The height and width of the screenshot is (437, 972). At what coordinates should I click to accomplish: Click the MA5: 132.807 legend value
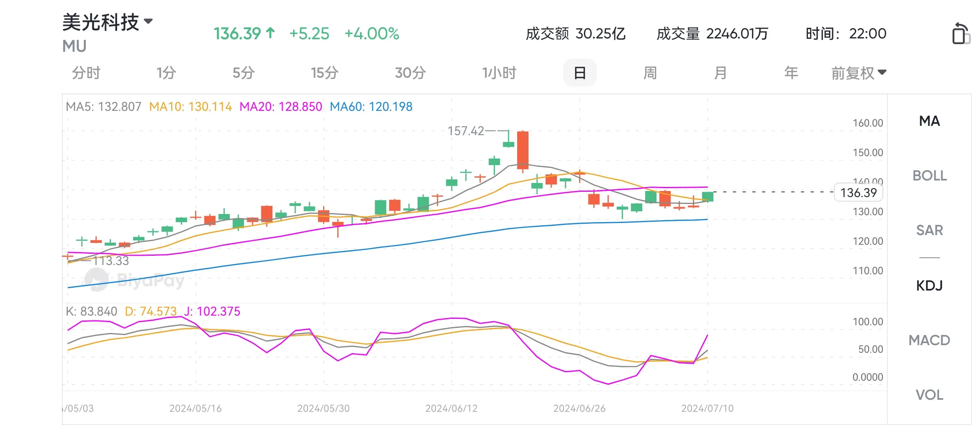[x=104, y=107]
